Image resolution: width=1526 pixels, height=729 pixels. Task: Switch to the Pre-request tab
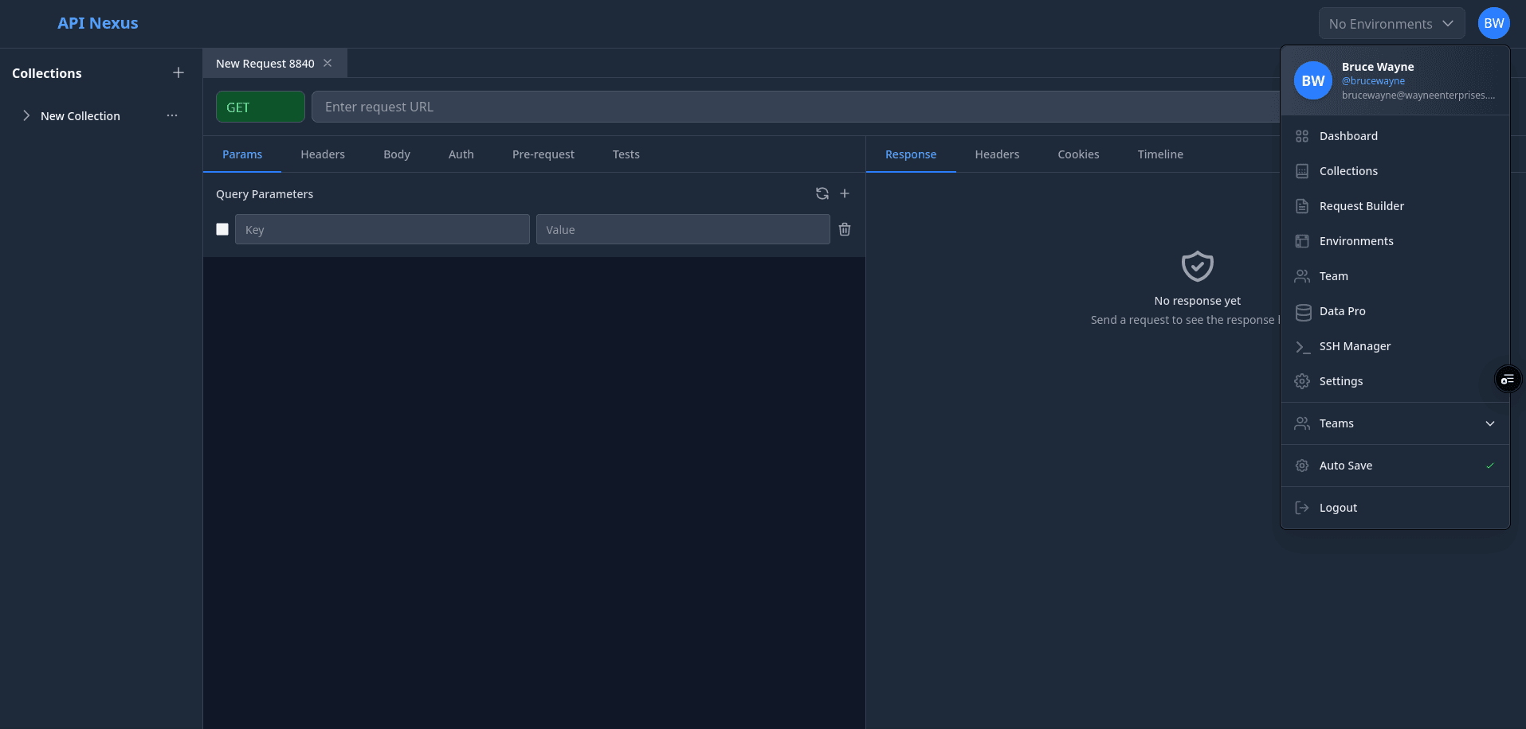(543, 154)
